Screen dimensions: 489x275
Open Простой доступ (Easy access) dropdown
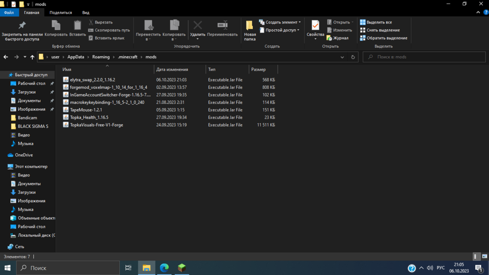279,30
